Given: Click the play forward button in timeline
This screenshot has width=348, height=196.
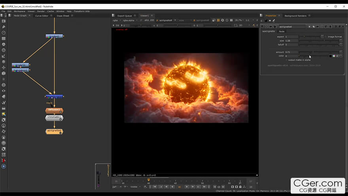Looking at the screenshot, I should point(187,186).
